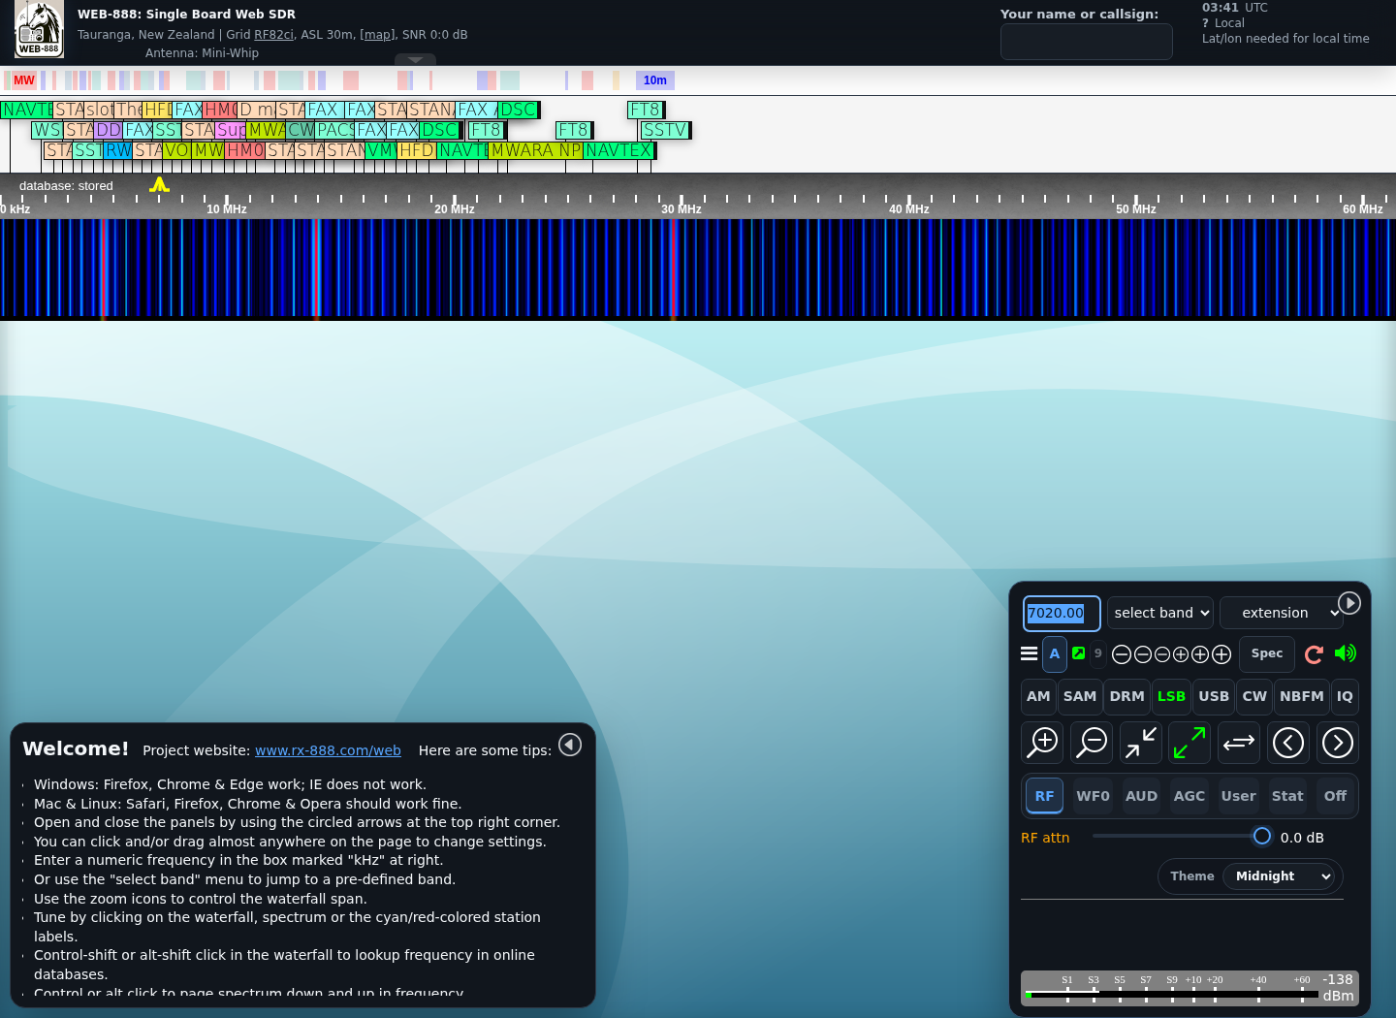Image resolution: width=1396 pixels, height=1018 pixels.
Task: Select the DRM mode button
Action: tap(1126, 696)
